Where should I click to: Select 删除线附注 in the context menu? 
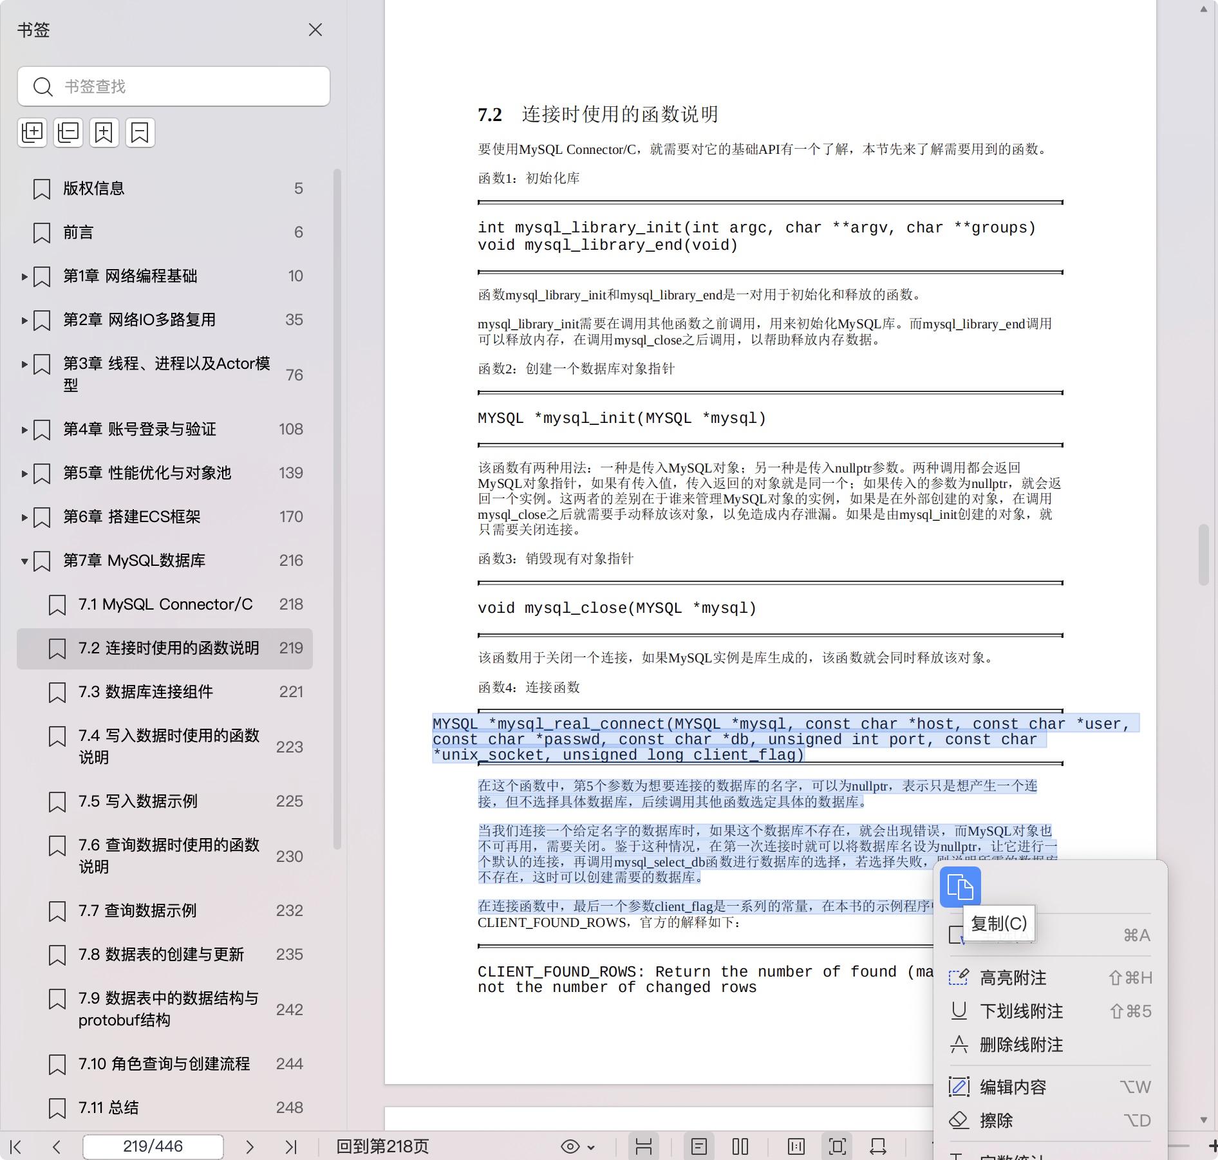(x=1021, y=1045)
